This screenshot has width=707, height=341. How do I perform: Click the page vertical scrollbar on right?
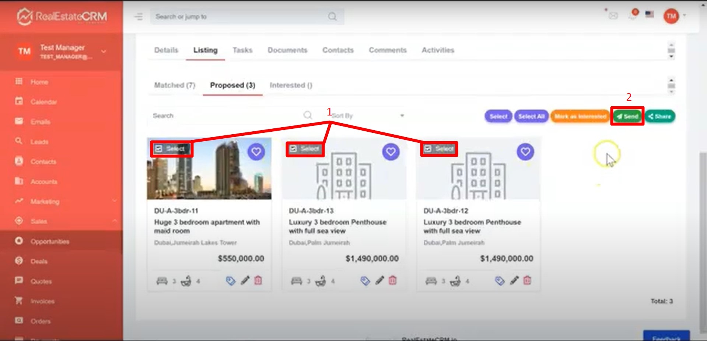coord(703,239)
